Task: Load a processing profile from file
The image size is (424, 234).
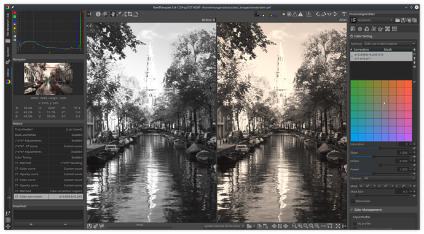Action: pos(397,20)
